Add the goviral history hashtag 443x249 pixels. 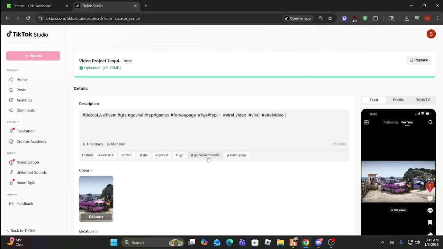click(162, 155)
